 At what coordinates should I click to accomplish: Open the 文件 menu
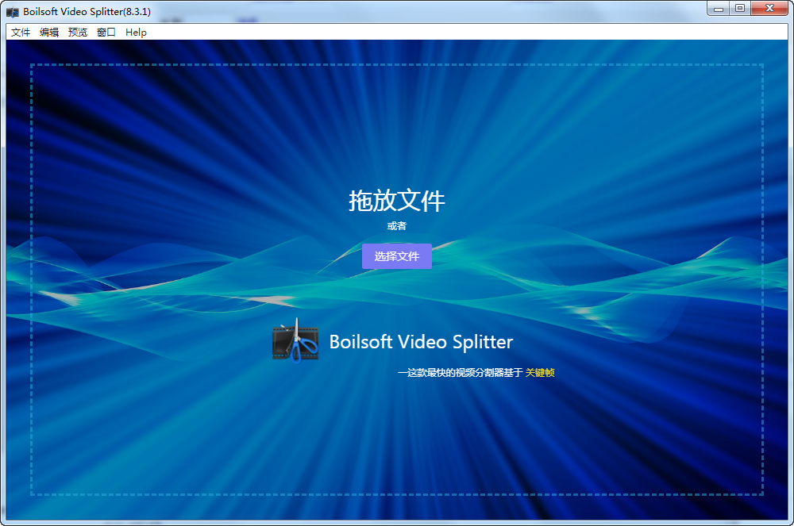click(21, 33)
